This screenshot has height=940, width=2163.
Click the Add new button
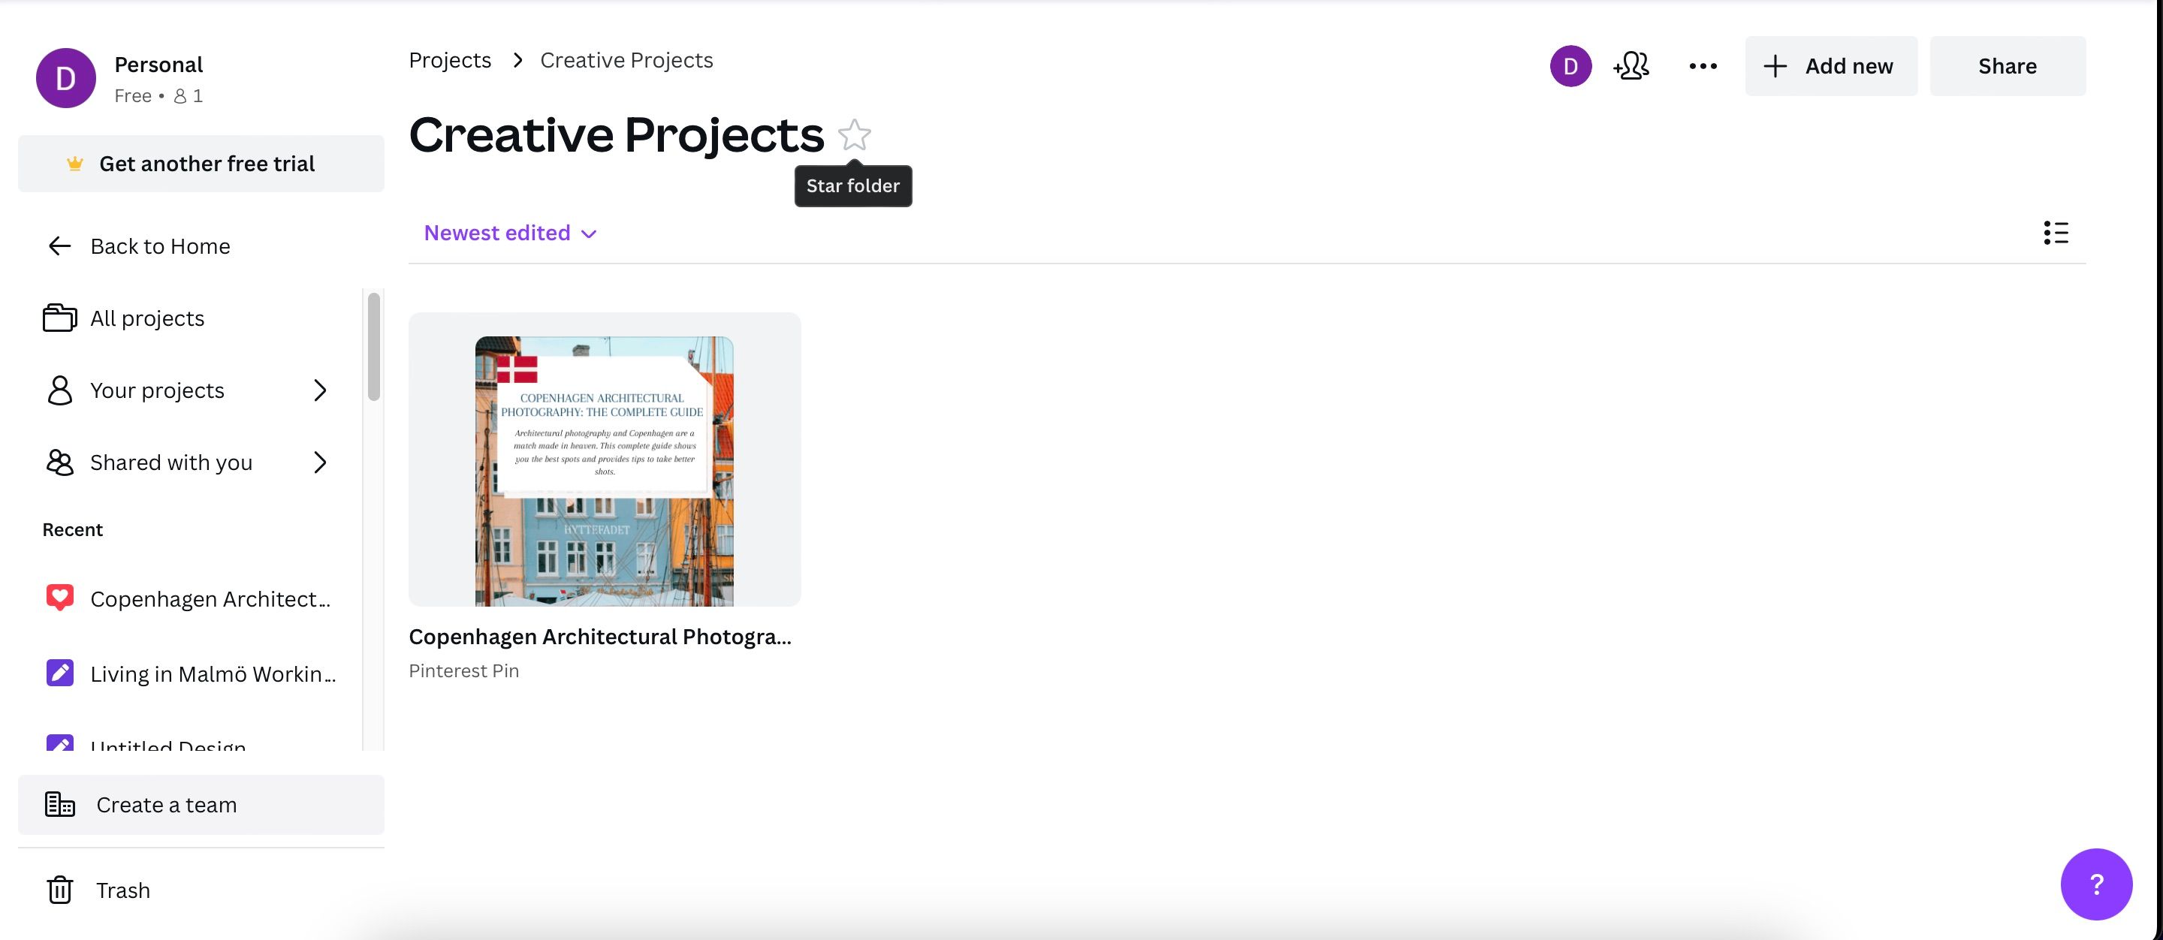click(1831, 65)
